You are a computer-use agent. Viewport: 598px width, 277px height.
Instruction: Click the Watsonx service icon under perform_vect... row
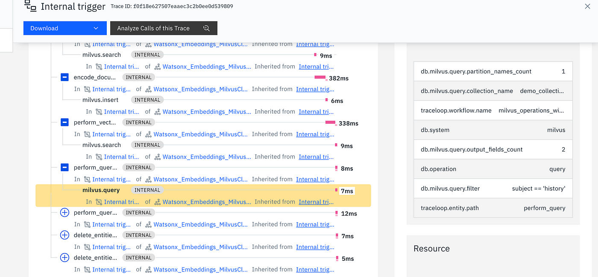tap(148, 134)
